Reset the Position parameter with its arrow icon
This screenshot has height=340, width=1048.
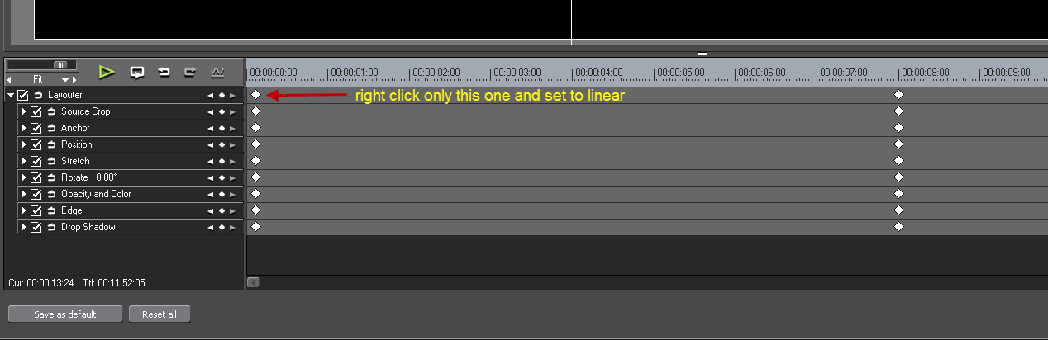51,144
